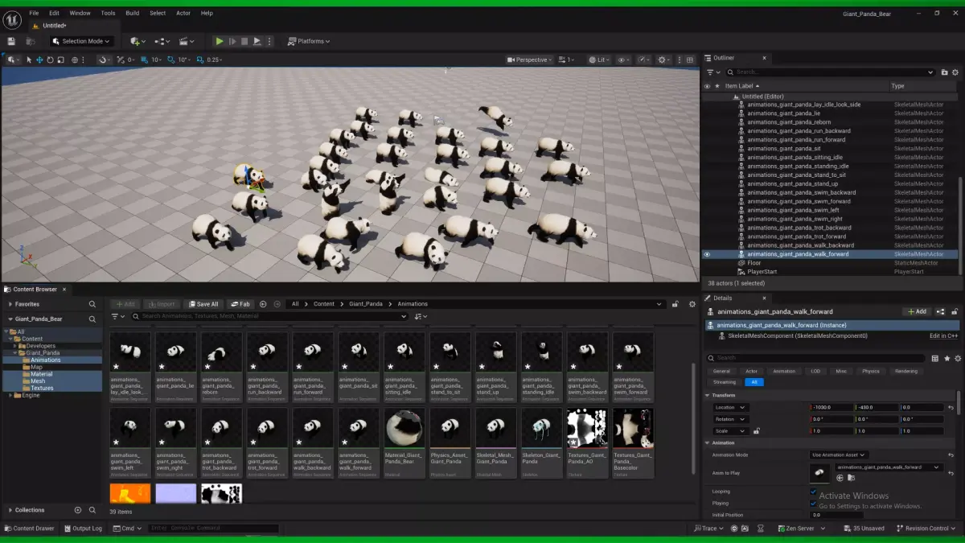965x543 pixels.
Task: Click the Add component button in Details
Action: 916,311
